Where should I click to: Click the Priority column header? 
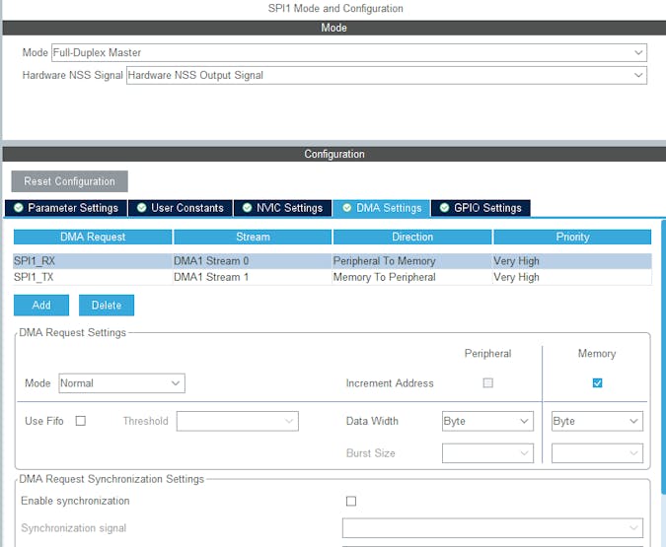pos(572,237)
